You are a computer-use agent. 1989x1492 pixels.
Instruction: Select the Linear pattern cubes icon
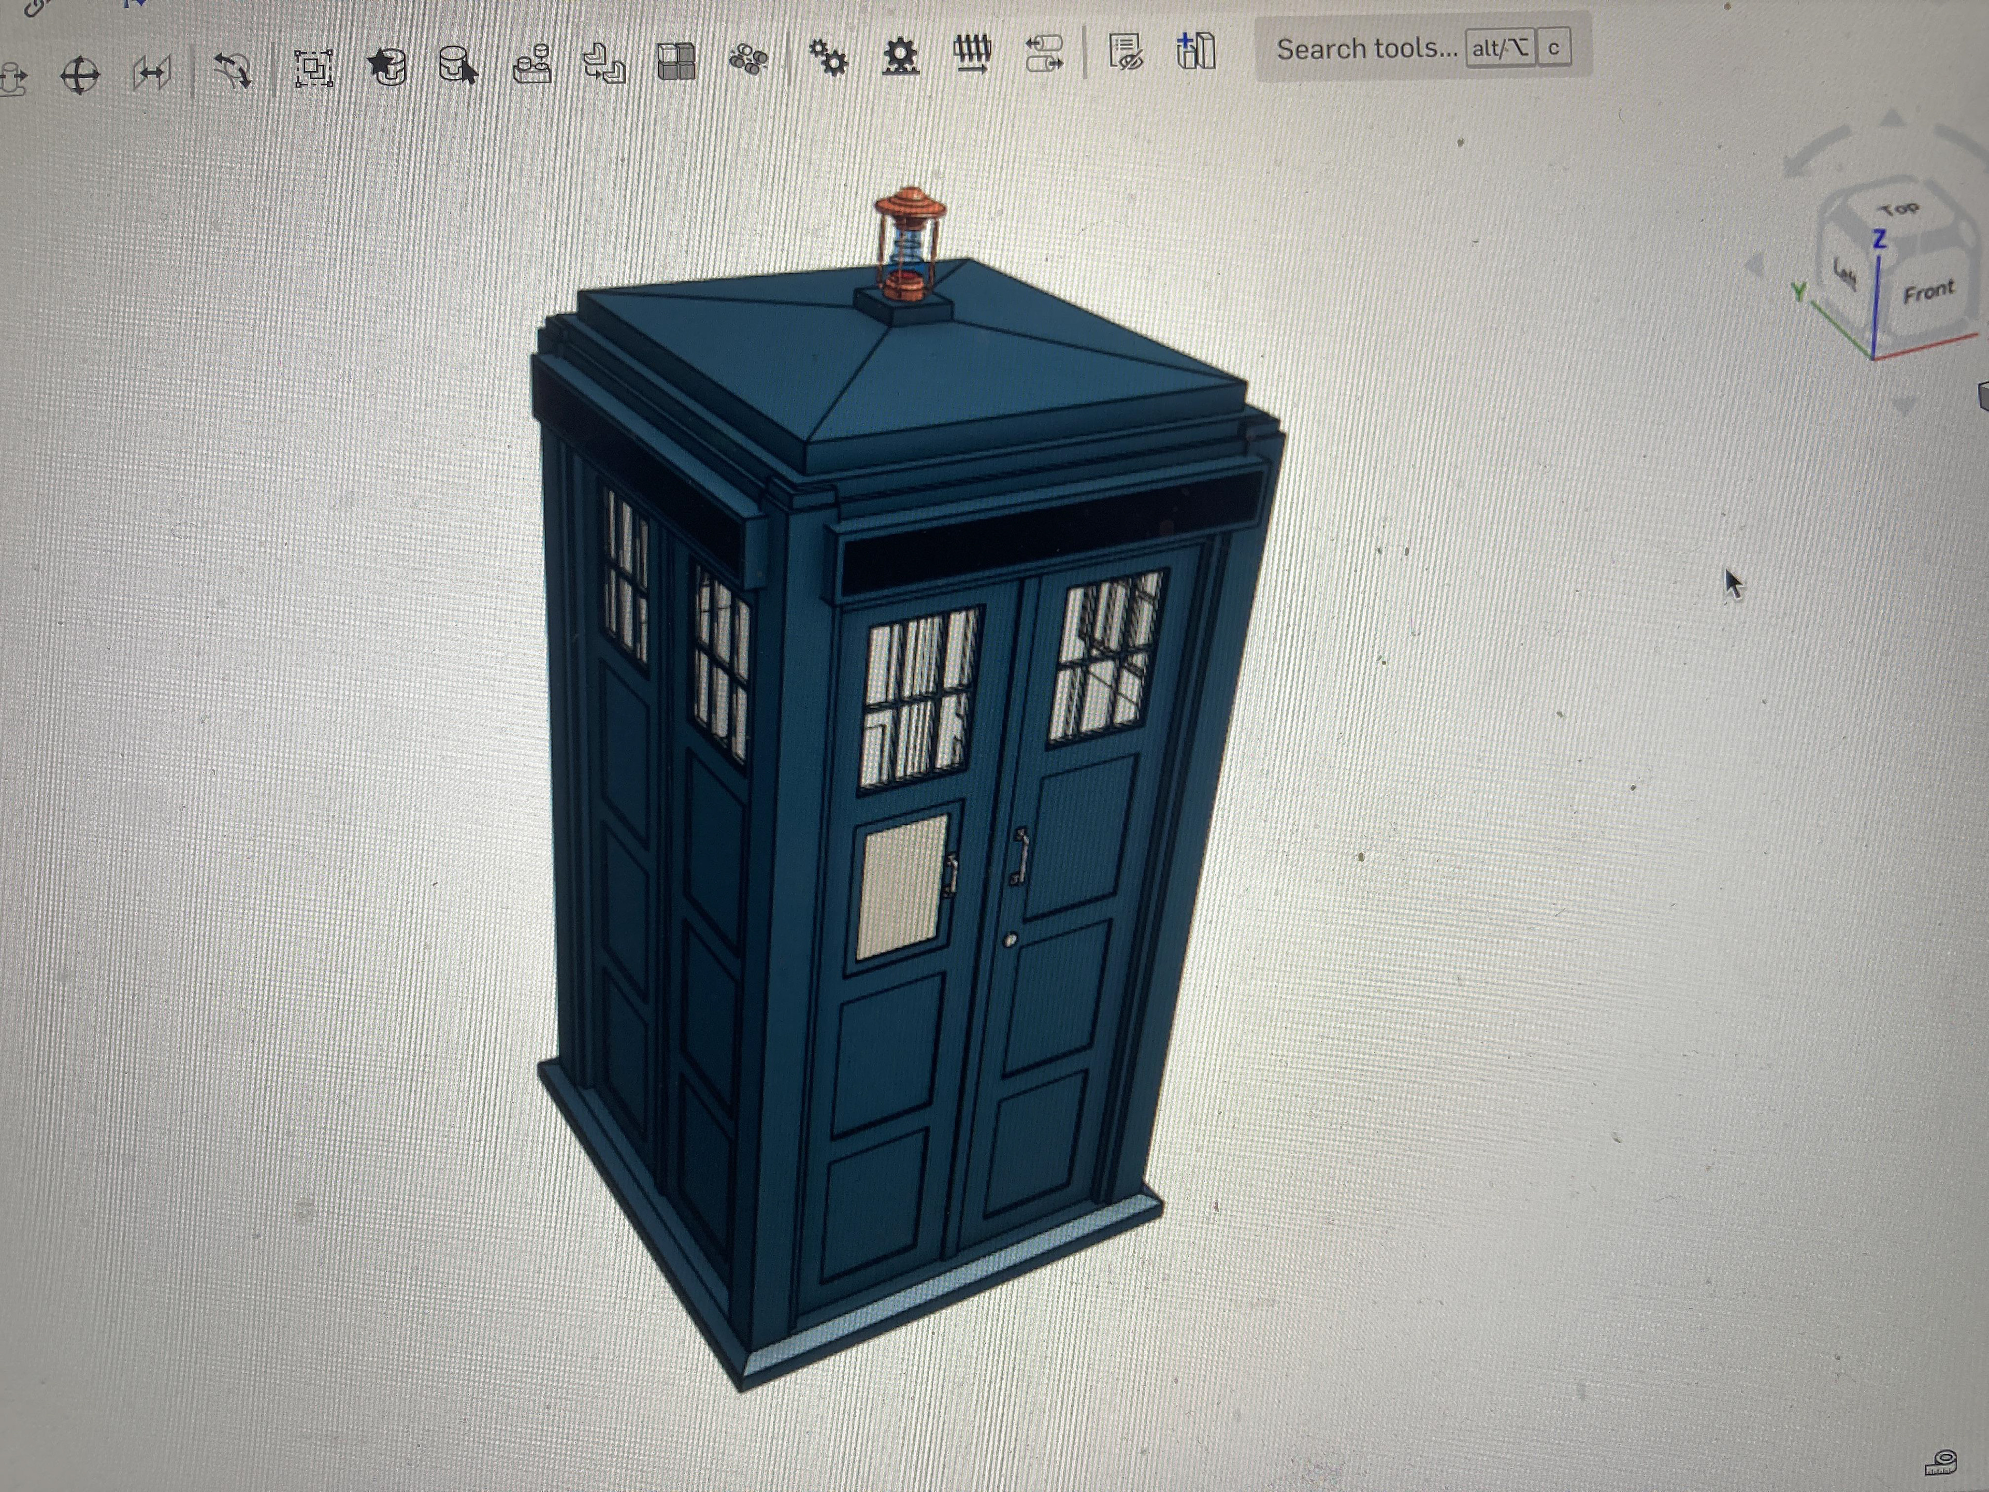pos(676,61)
